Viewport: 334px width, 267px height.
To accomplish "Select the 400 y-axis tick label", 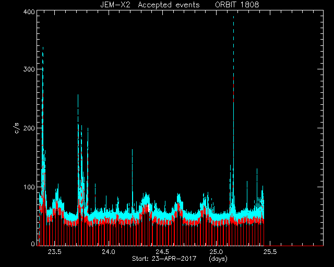I will click(29, 12).
